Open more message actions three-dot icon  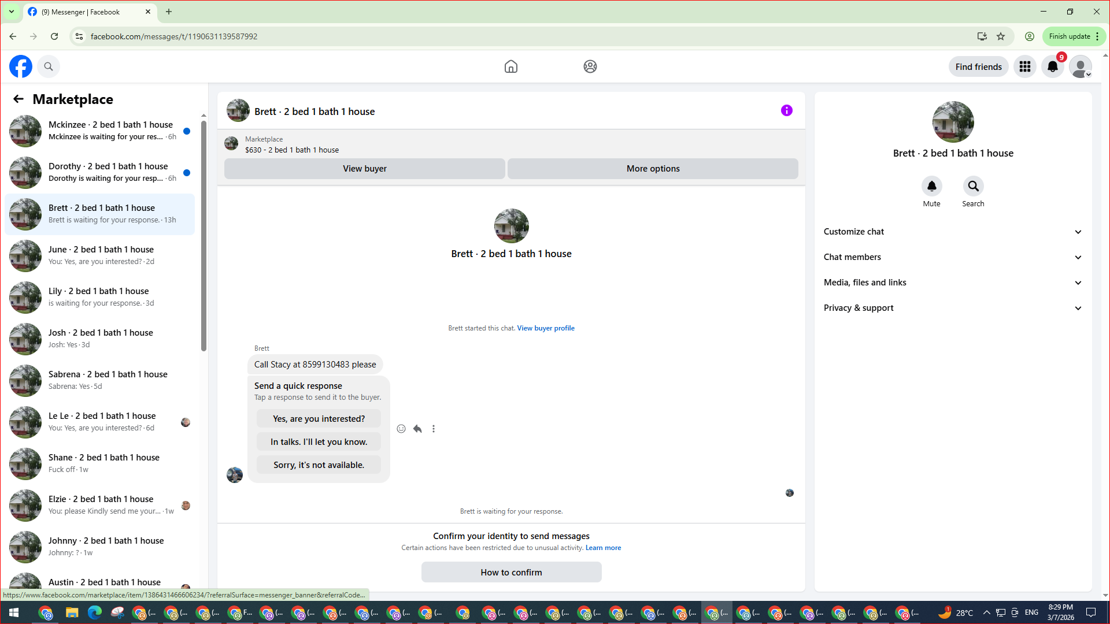pyautogui.click(x=434, y=429)
